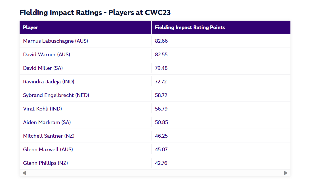The image size is (314, 184).
Task: Select the table title text
Action: 95,12
